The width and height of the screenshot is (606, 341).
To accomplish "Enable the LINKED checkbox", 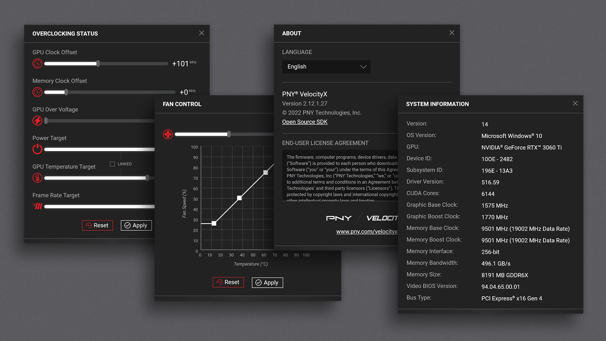I will click(x=112, y=164).
